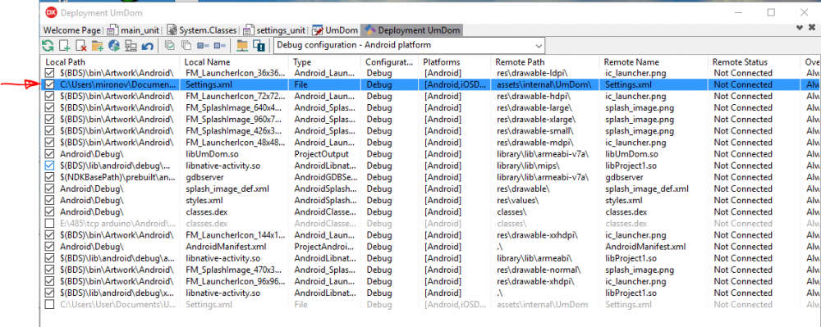Click the DX application icon in title bar

pos(52,12)
